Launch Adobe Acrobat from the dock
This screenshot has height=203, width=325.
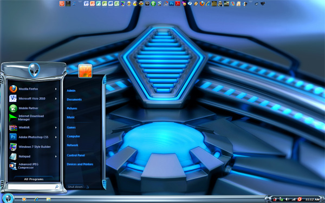[178, 4]
